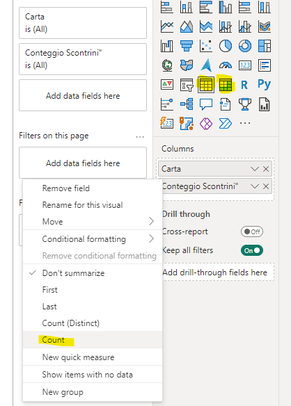Expand the Carta column field dropdown
This screenshot has height=406, width=291.
click(255, 169)
